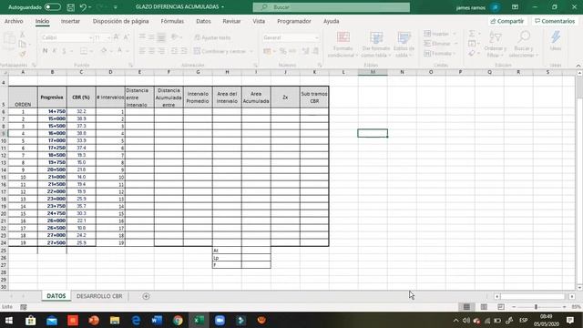
Task: Switch to the Datos ribbon tab
Action: click(203, 21)
